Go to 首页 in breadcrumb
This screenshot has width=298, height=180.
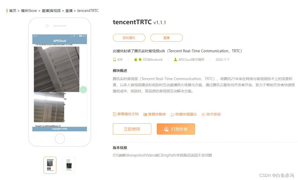13,11
